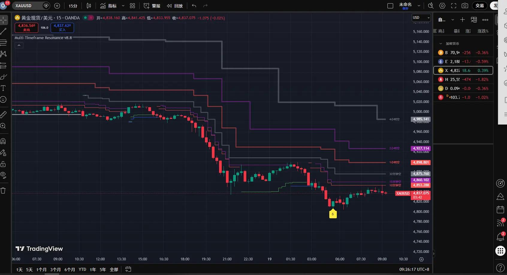Open the news feed icon with badge
The image size is (507, 275).
500,223
